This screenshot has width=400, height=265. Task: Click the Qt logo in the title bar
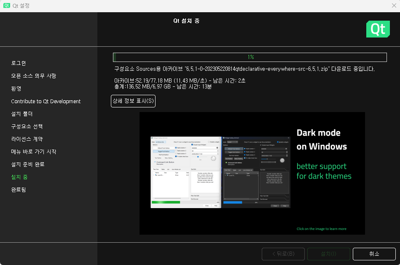pyautogui.click(x=6, y=5)
